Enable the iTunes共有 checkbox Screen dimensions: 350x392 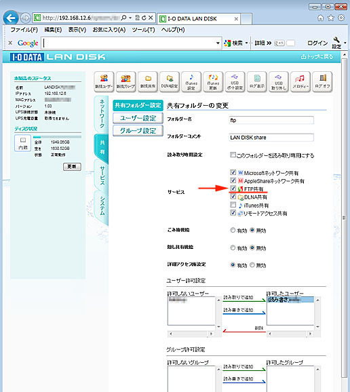pyautogui.click(x=233, y=205)
